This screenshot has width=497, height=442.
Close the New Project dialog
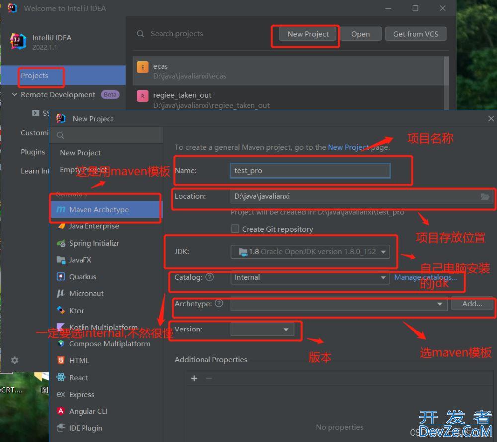(491, 119)
